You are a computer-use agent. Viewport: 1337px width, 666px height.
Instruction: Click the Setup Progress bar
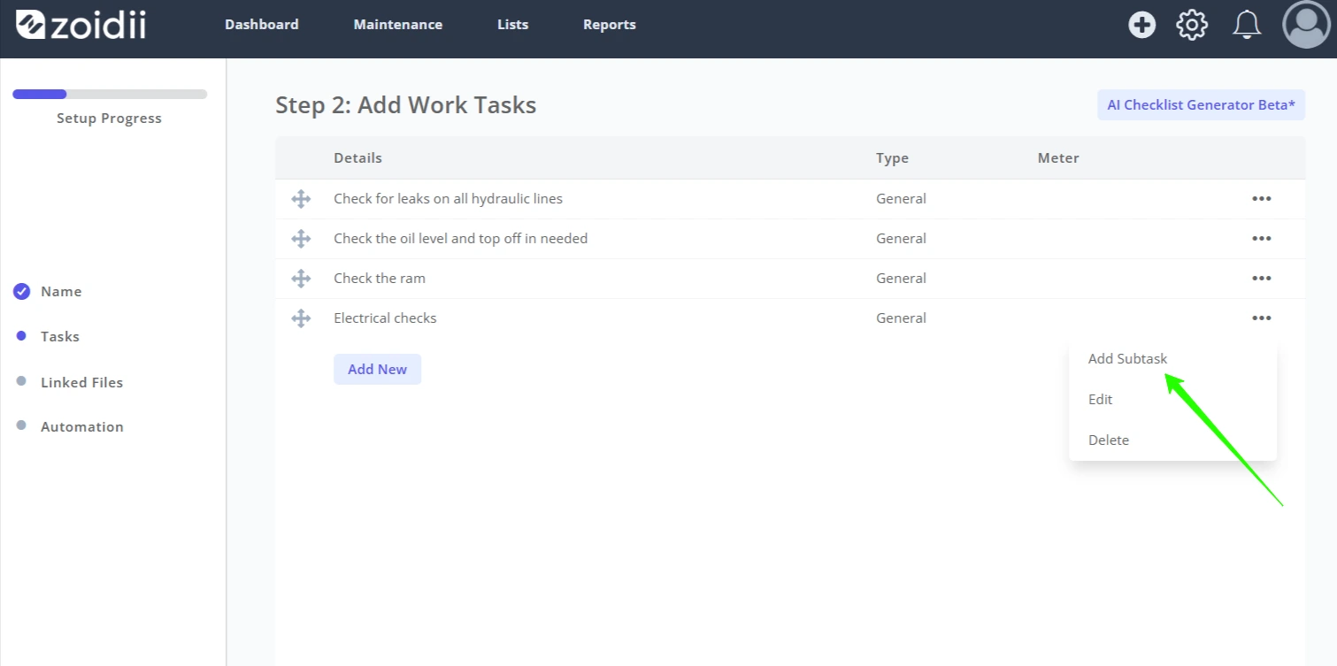[x=110, y=95]
